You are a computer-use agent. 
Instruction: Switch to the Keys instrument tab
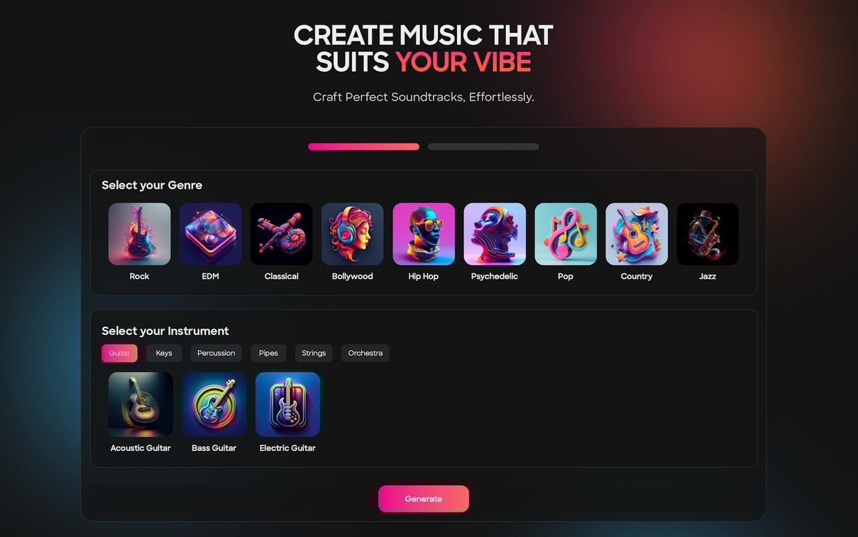click(x=164, y=353)
